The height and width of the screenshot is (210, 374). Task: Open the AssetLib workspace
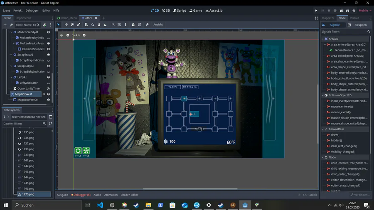[x=214, y=10]
